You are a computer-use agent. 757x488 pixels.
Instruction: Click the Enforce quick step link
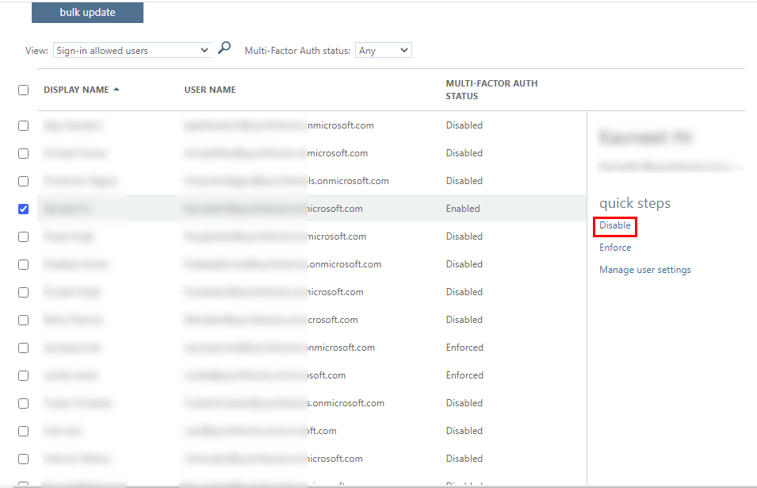coord(615,248)
